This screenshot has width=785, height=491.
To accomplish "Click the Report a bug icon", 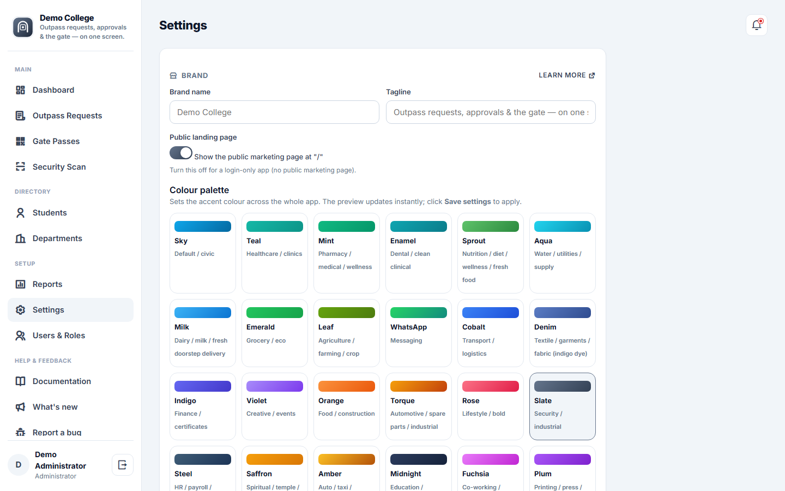I will pos(21,432).
